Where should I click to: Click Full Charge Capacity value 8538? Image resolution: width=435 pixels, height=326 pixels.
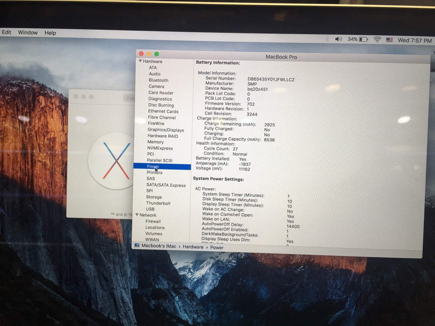(269, 140)
